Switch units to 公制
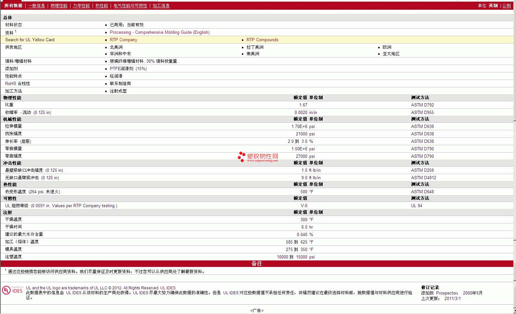 (x=506, y=6)
